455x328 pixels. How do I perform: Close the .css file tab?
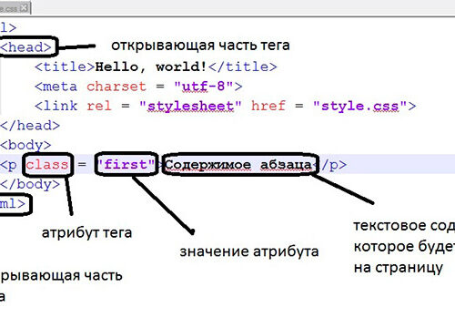click(x=24, y=8)
